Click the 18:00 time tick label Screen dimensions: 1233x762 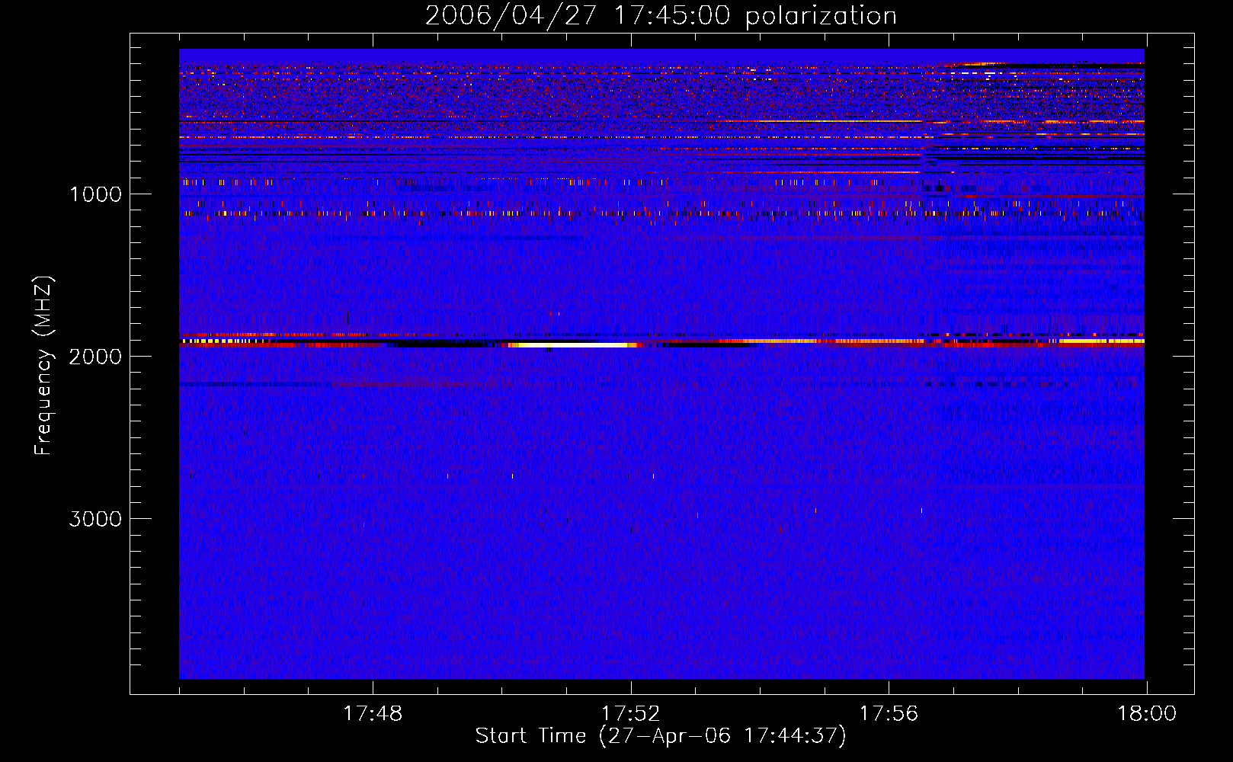click(1147, 714)
